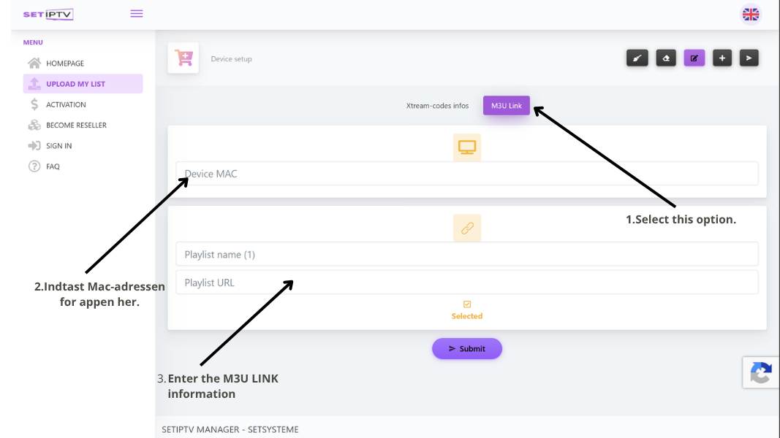The image size is (780, 438).
Task: Open the language flag selector
Action: coord(751,15)
